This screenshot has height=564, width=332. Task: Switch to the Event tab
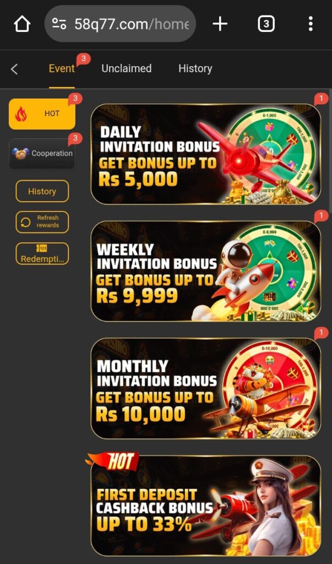[62, 69]
